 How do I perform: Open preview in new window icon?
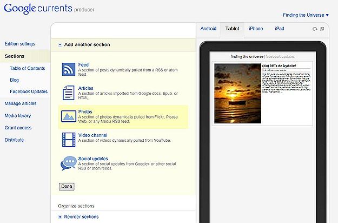pyautogui.click(x=322, y=29)
